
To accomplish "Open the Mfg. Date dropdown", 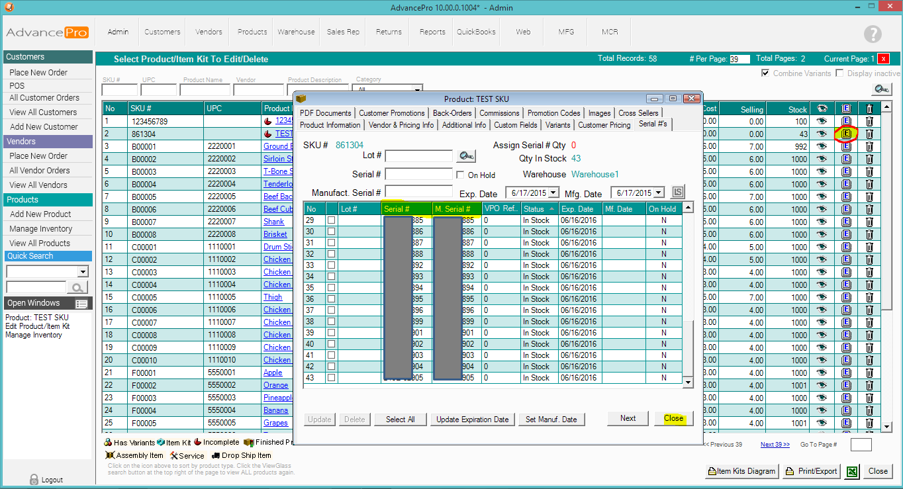I will (659, 193).
